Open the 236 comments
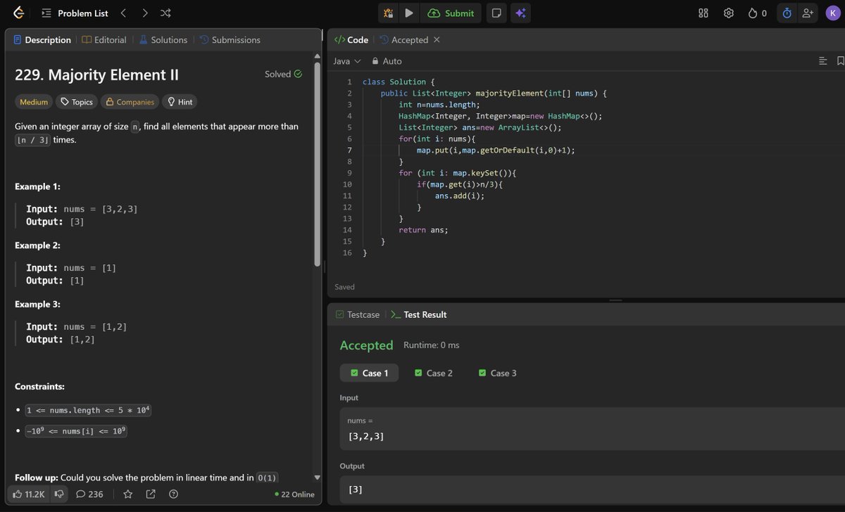845x512 pixels. coord(89,494)
